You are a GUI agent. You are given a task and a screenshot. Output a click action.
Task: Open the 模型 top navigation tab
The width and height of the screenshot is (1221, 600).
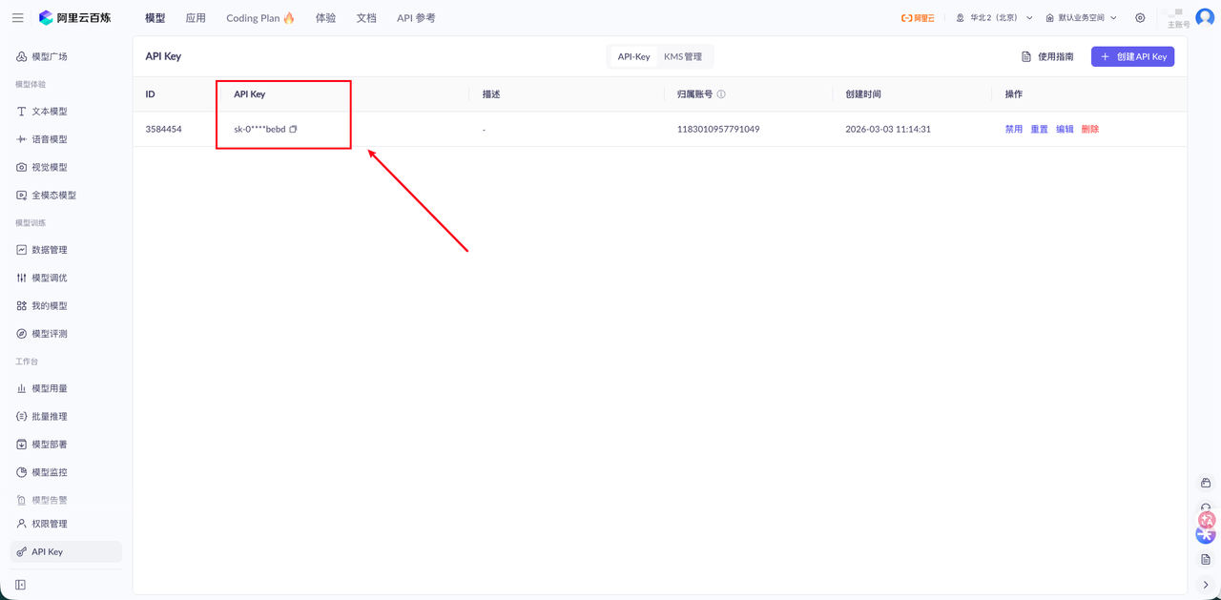(155, 18)
